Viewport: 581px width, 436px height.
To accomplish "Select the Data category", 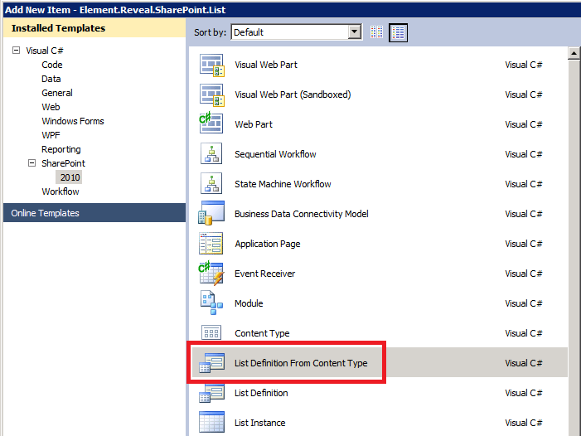I will click(51, 79).
